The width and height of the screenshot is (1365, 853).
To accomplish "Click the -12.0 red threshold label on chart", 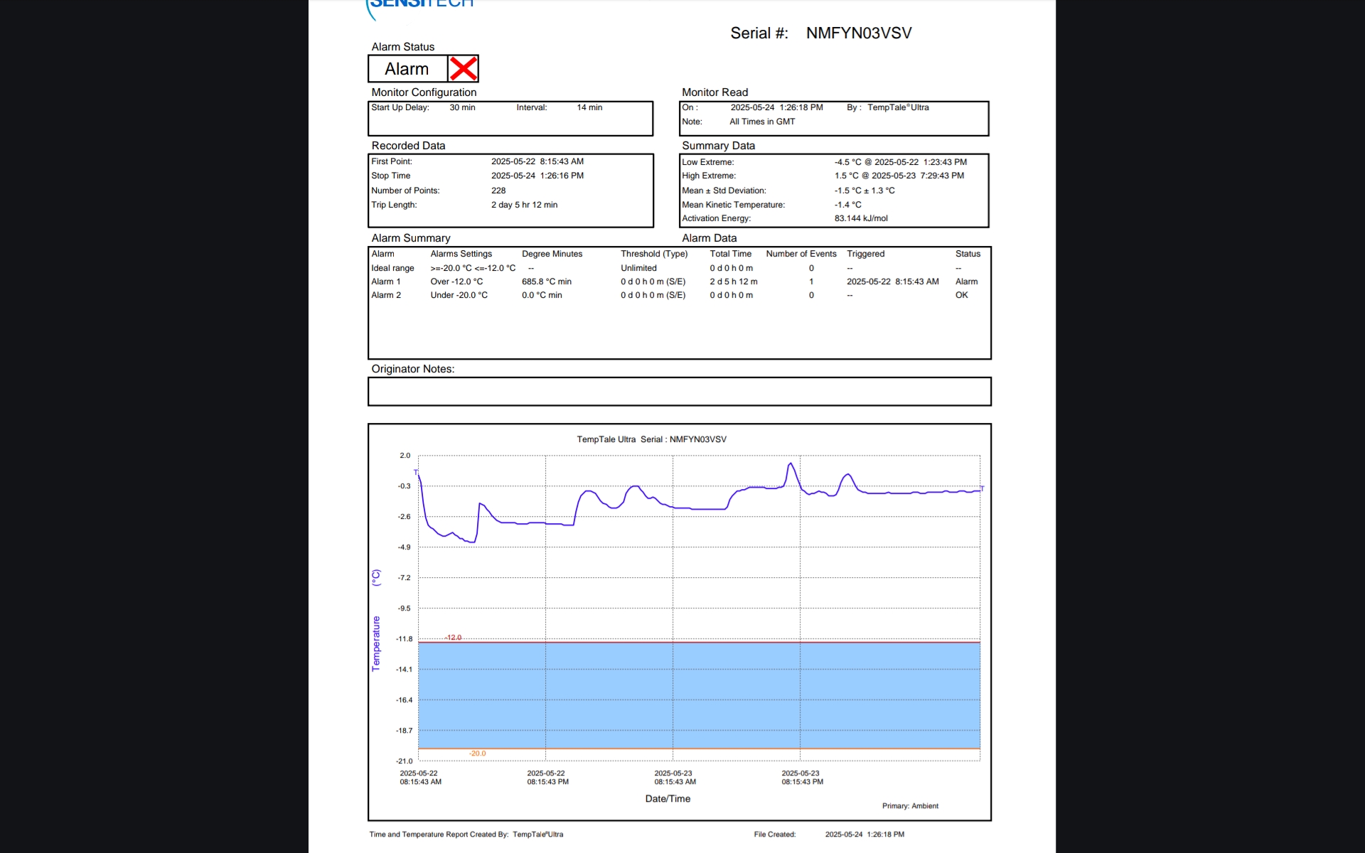I will 454,638.
